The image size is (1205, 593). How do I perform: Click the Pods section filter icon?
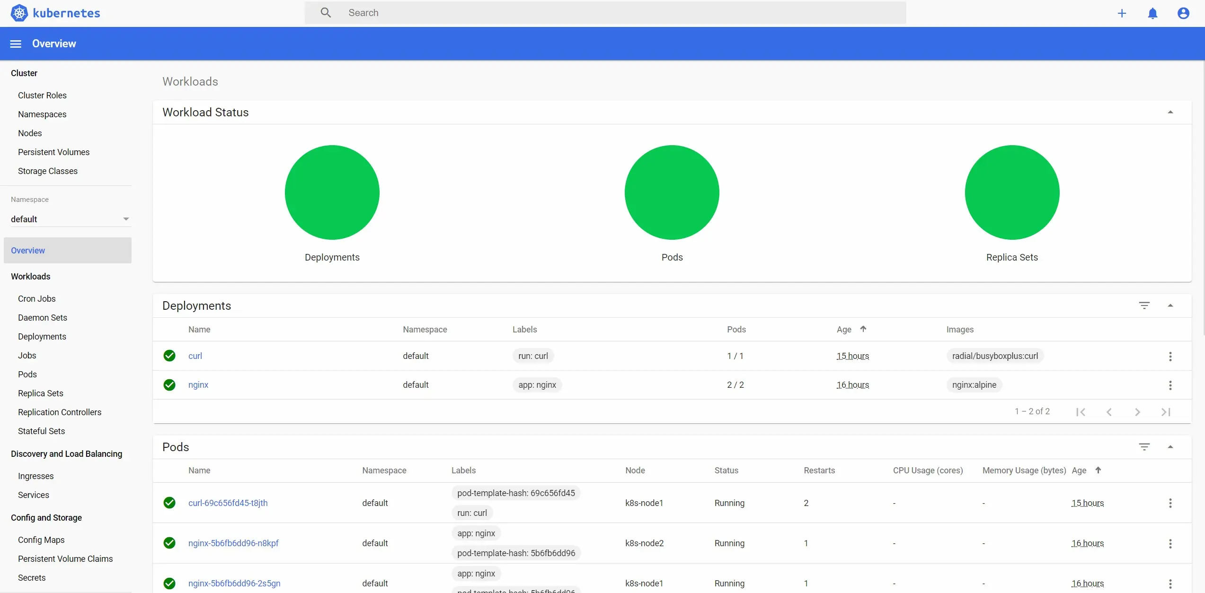click(x=1144, y=447)
